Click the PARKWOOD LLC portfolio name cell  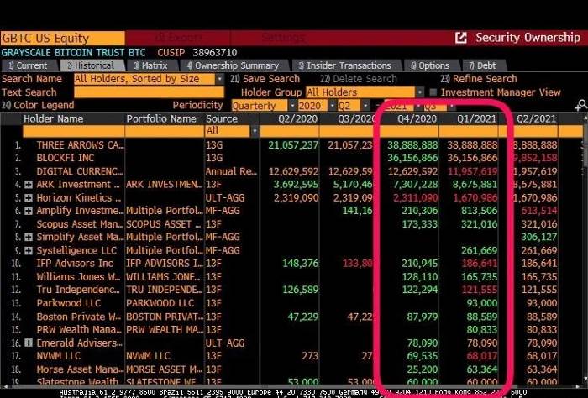tap(160, 303)
